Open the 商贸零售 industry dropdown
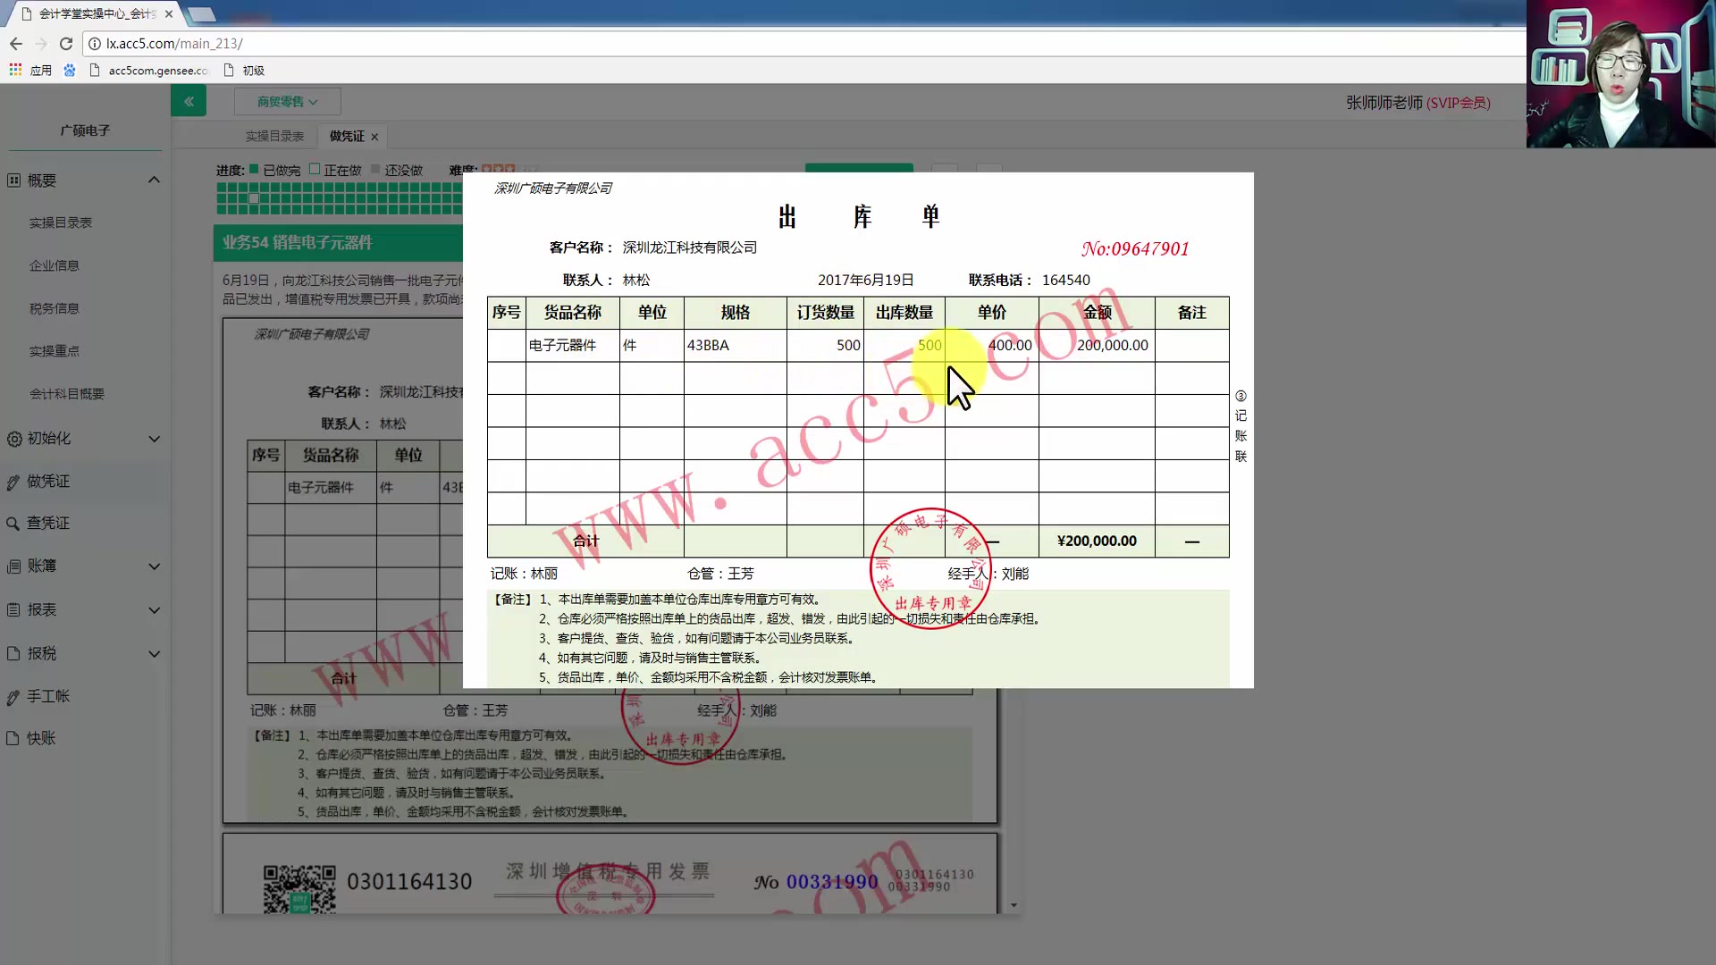1716x965 pixels. (287, 102)
